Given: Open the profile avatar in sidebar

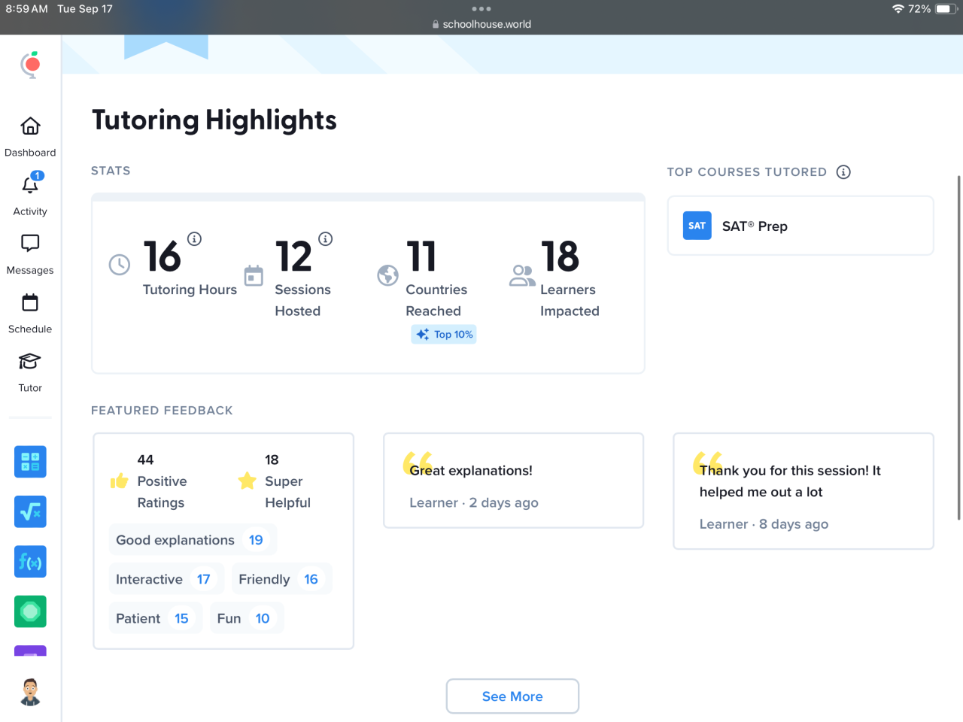Looking at the screenshot, I should point(30,692).
